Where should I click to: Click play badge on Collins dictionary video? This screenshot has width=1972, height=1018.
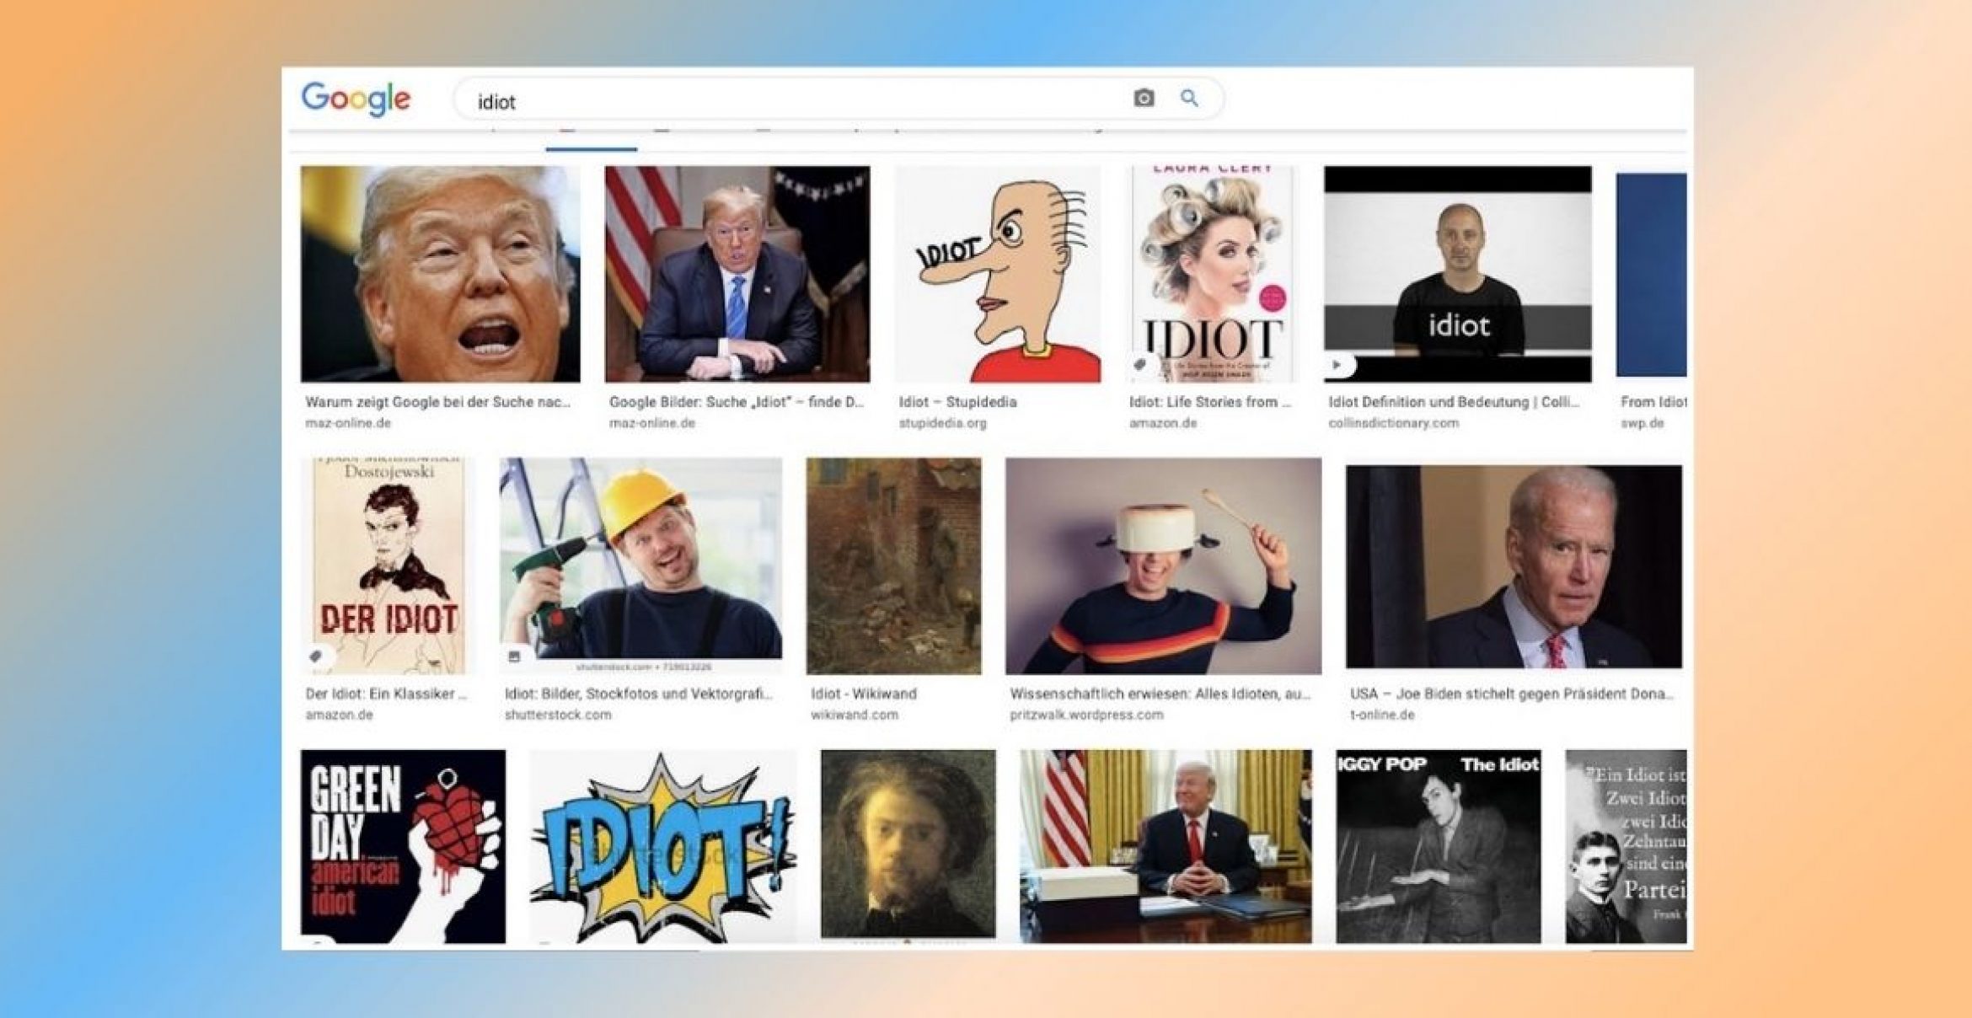tap(1337, 365)
